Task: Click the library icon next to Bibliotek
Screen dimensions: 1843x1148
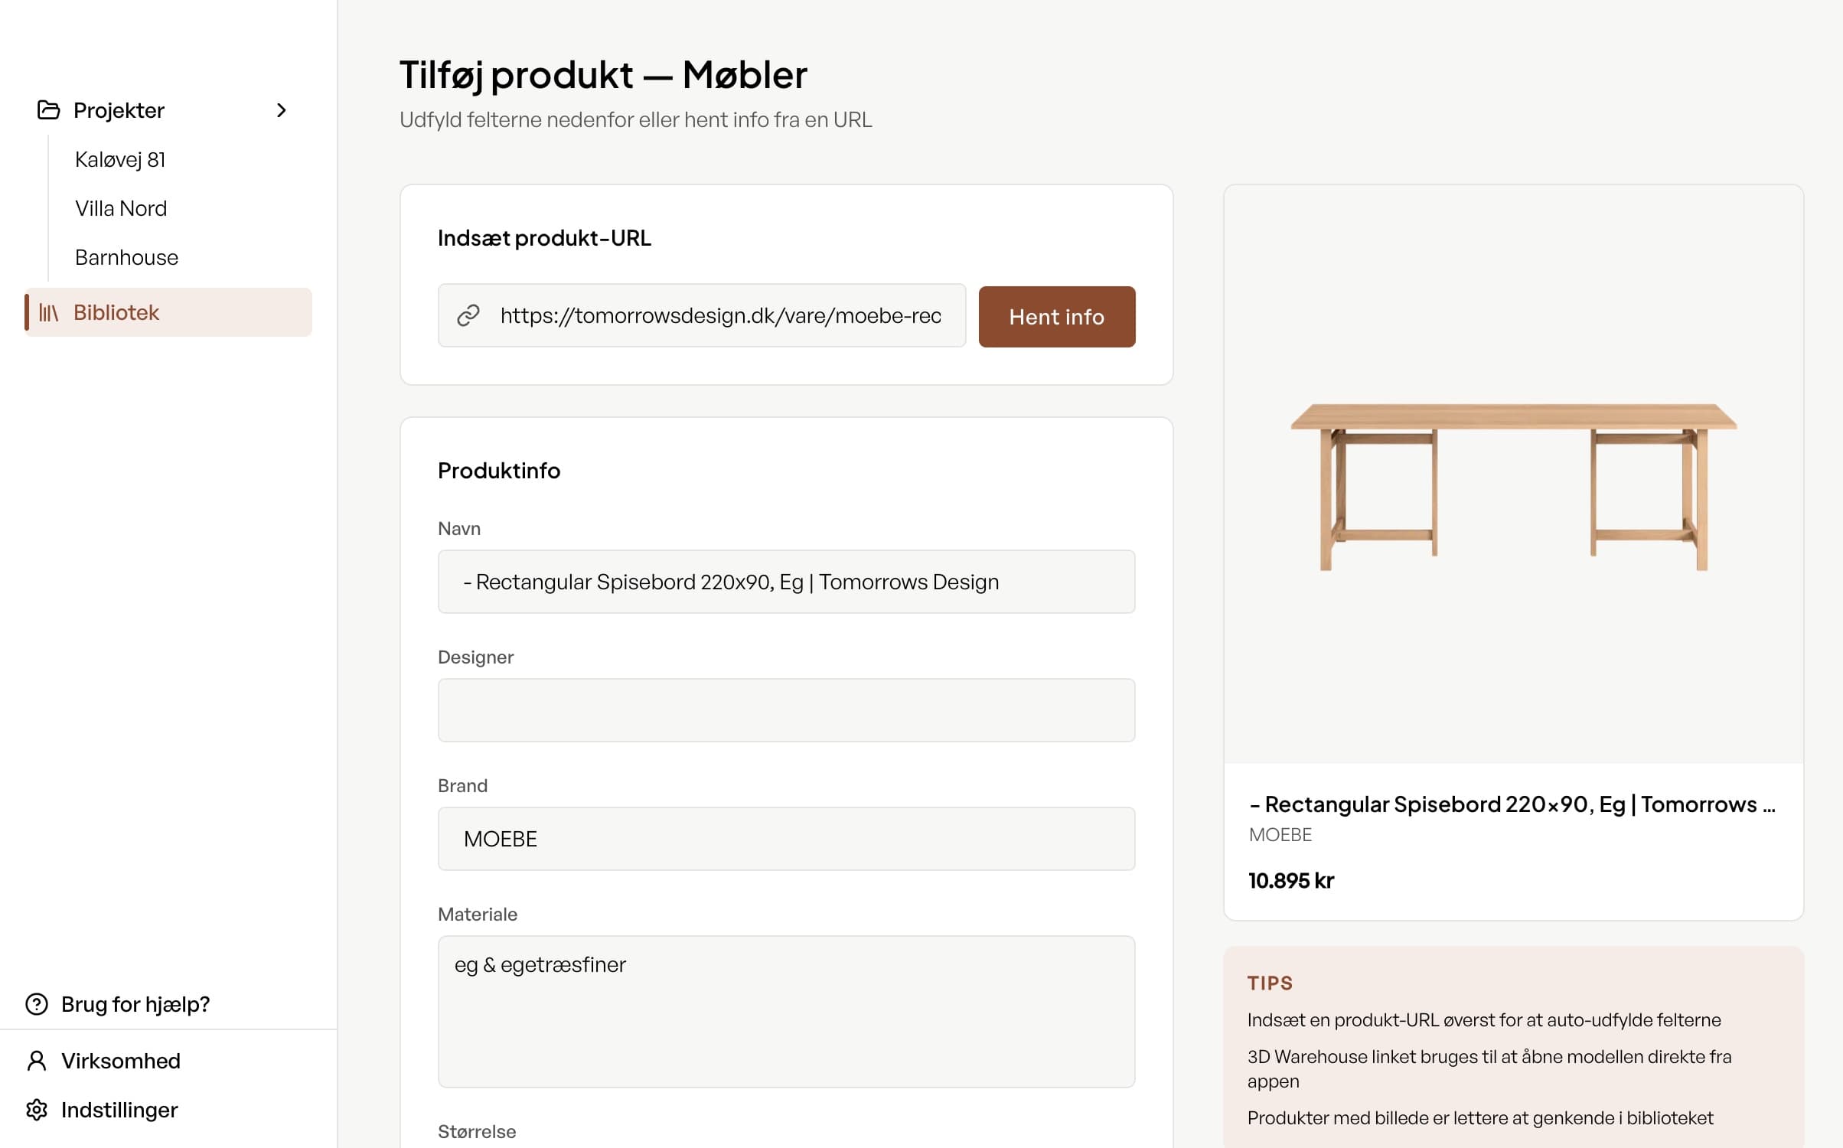Action: (x=47, y=312)
